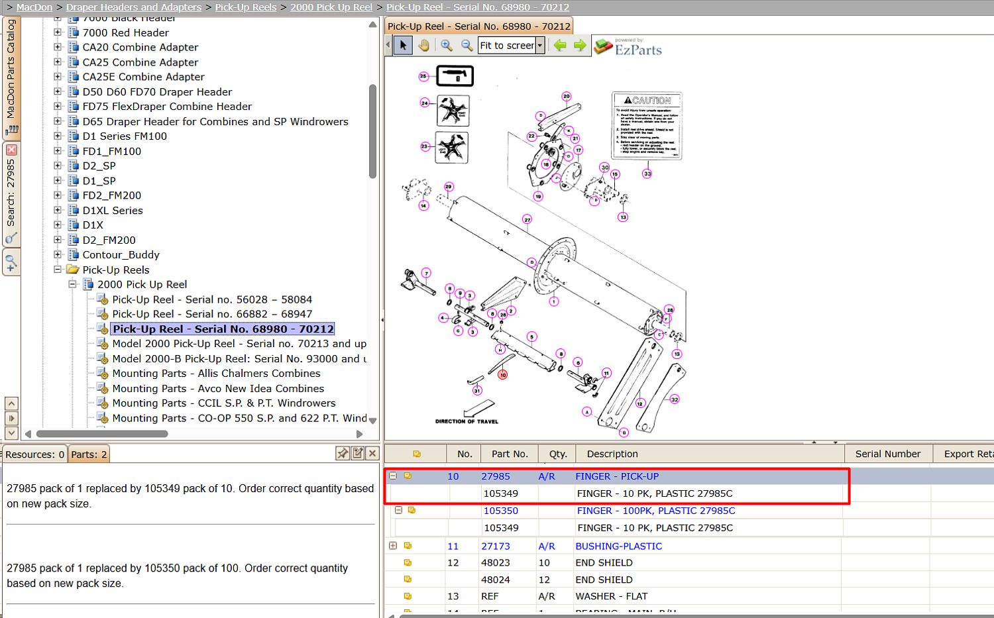This screenshot has height=618, width=994.
Task: Click callout 20 on the diagram
Action: tap(566, 96)
